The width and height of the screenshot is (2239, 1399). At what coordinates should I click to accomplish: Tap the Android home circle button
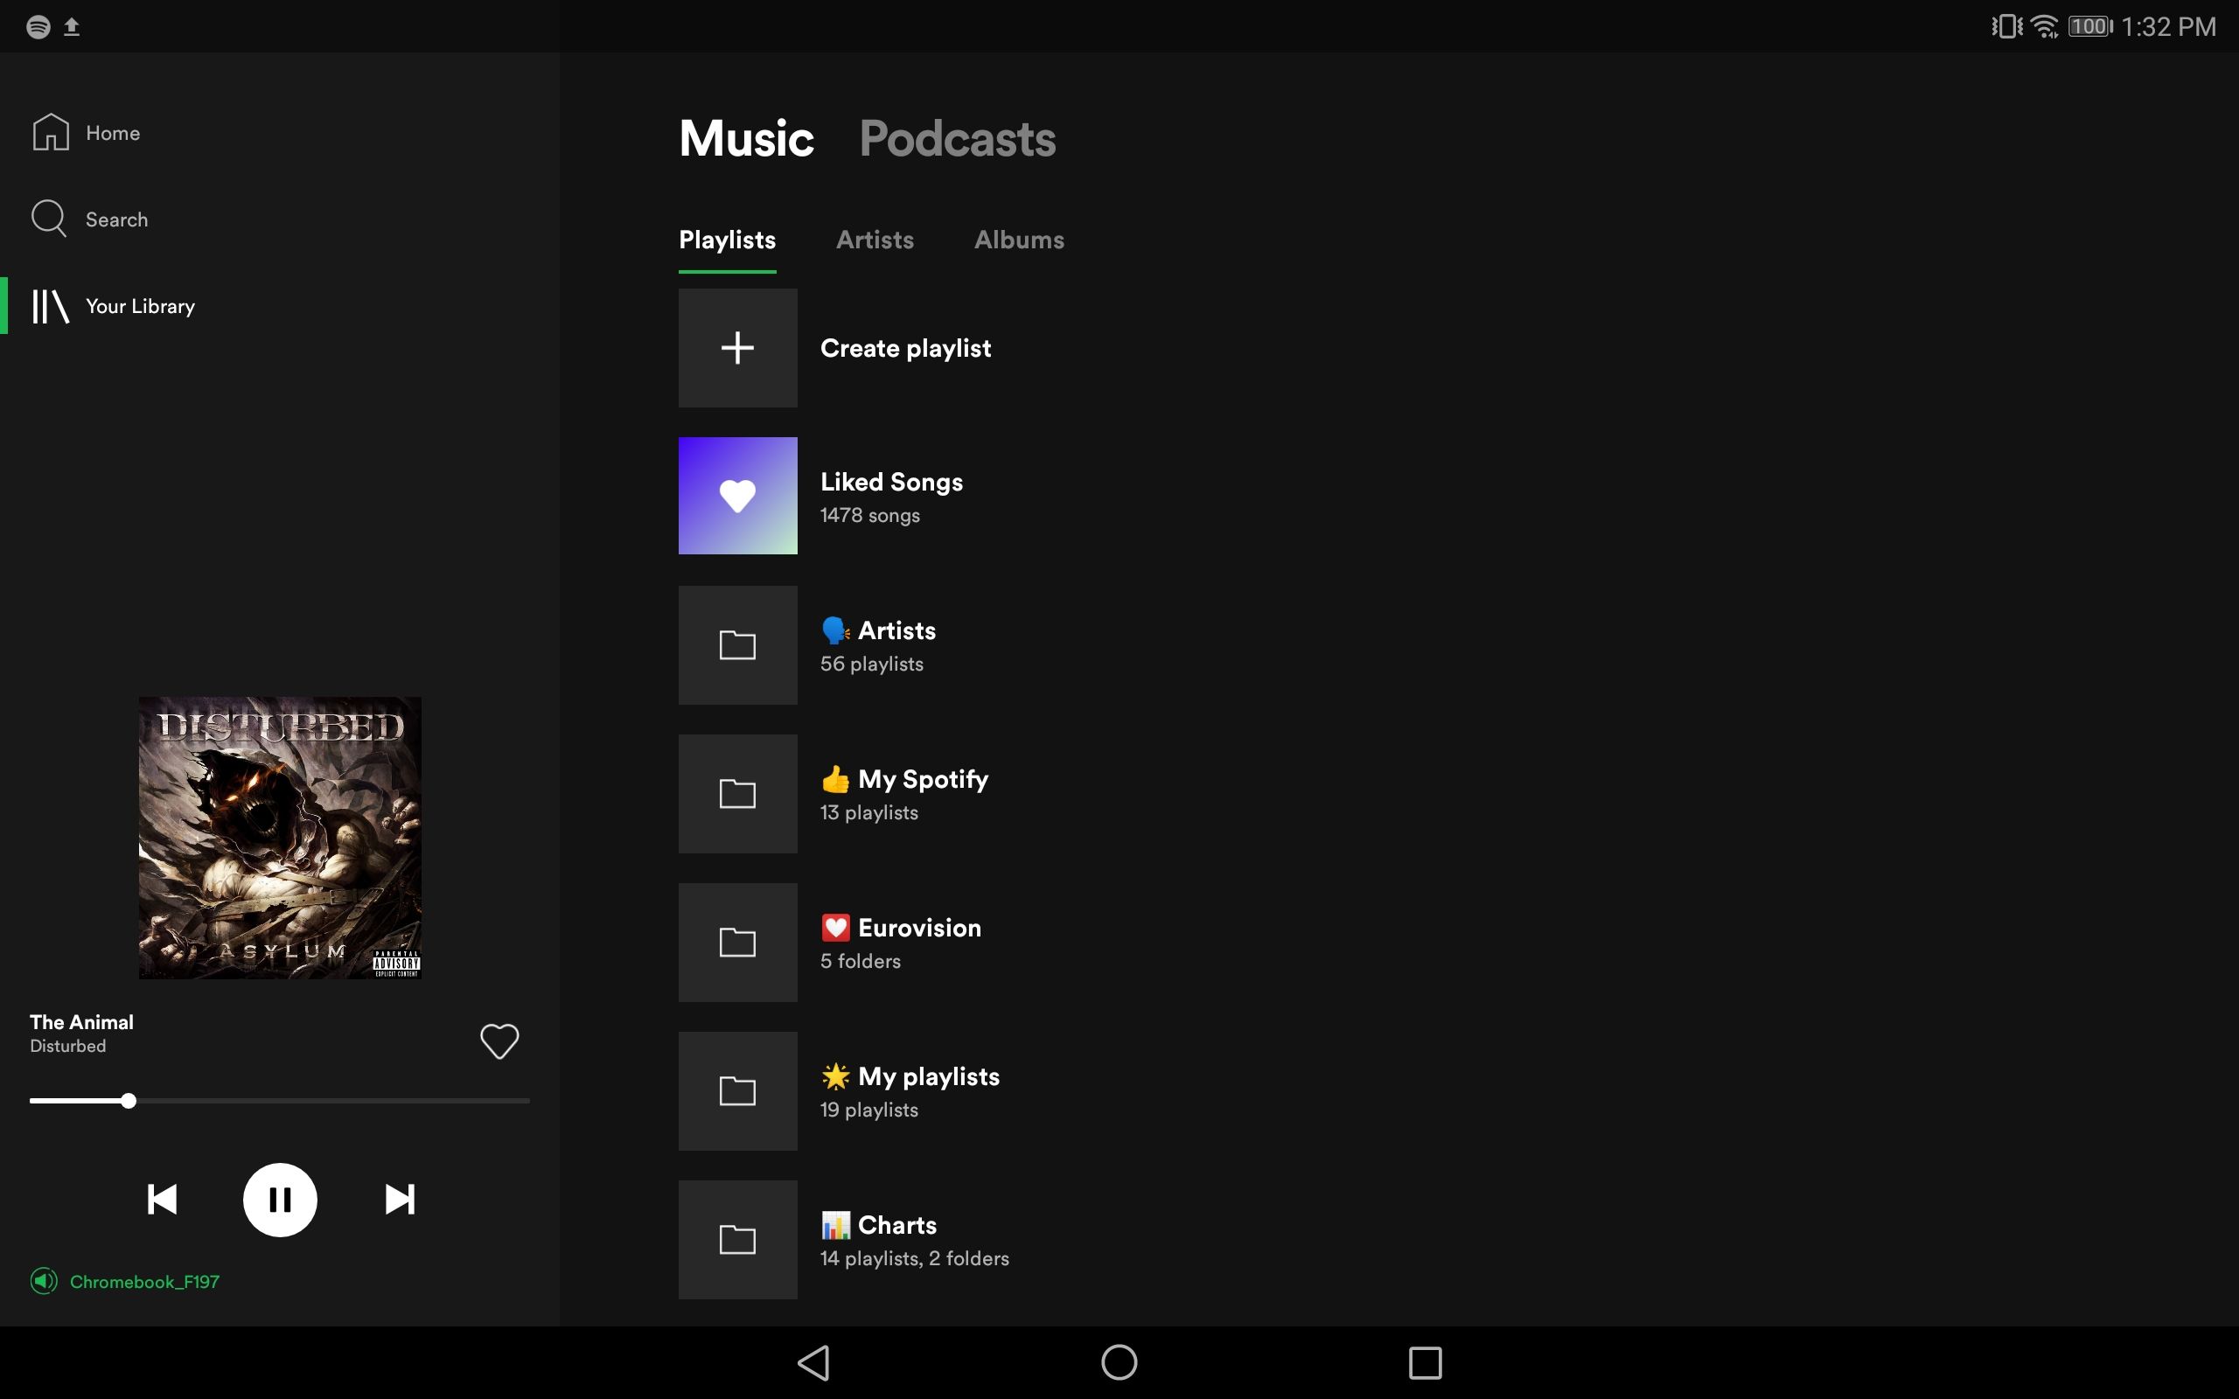pos(1119,1362)
